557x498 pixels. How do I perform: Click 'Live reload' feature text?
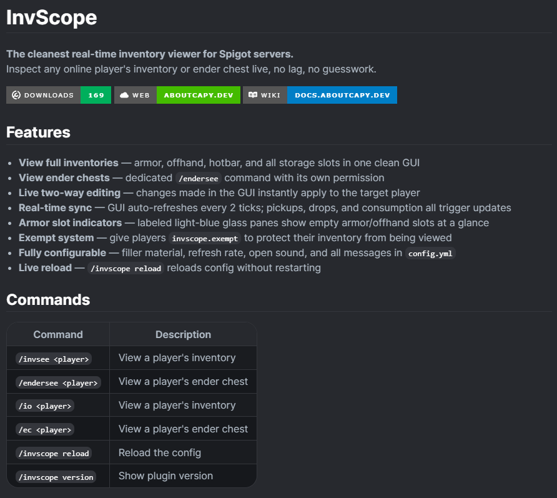[46, 267]
